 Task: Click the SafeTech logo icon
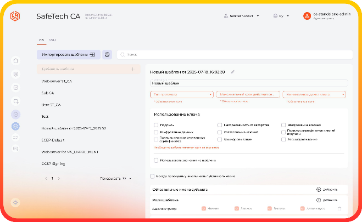pos(15,16)
